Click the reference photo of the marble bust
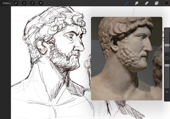Image resolution: width=170 pixels, height=119 pixels. click(x=127, y=59)
